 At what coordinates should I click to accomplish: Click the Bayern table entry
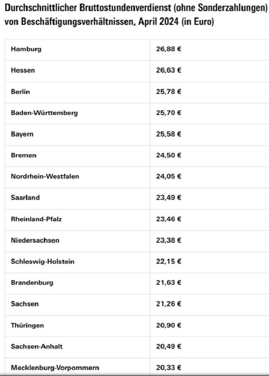click(22, 134)
